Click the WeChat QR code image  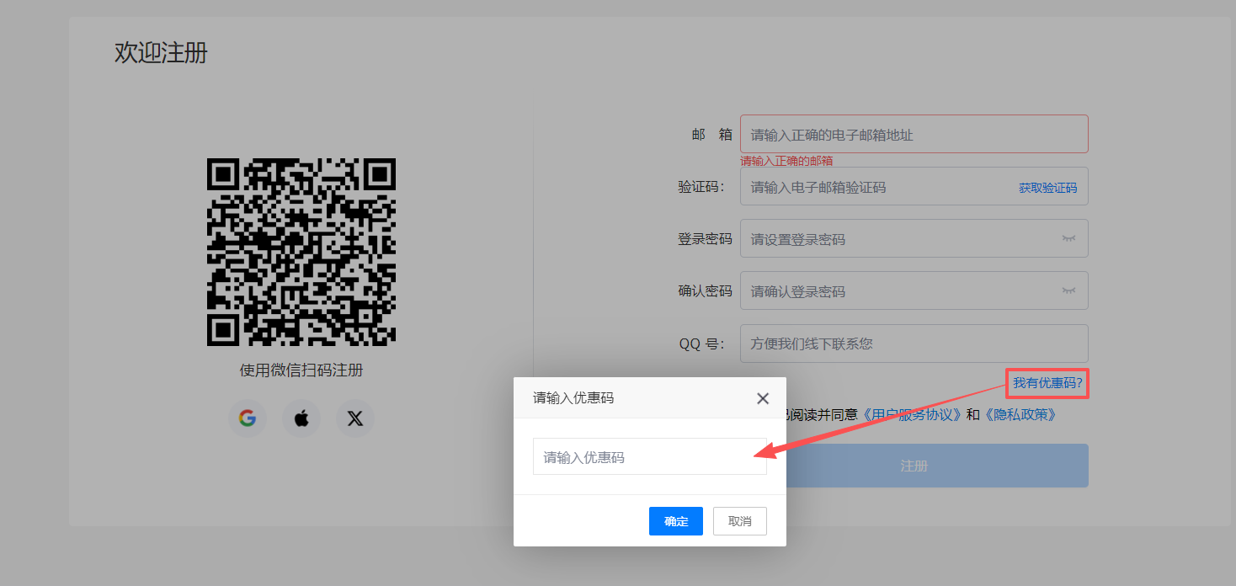click(x=301, y=252)
